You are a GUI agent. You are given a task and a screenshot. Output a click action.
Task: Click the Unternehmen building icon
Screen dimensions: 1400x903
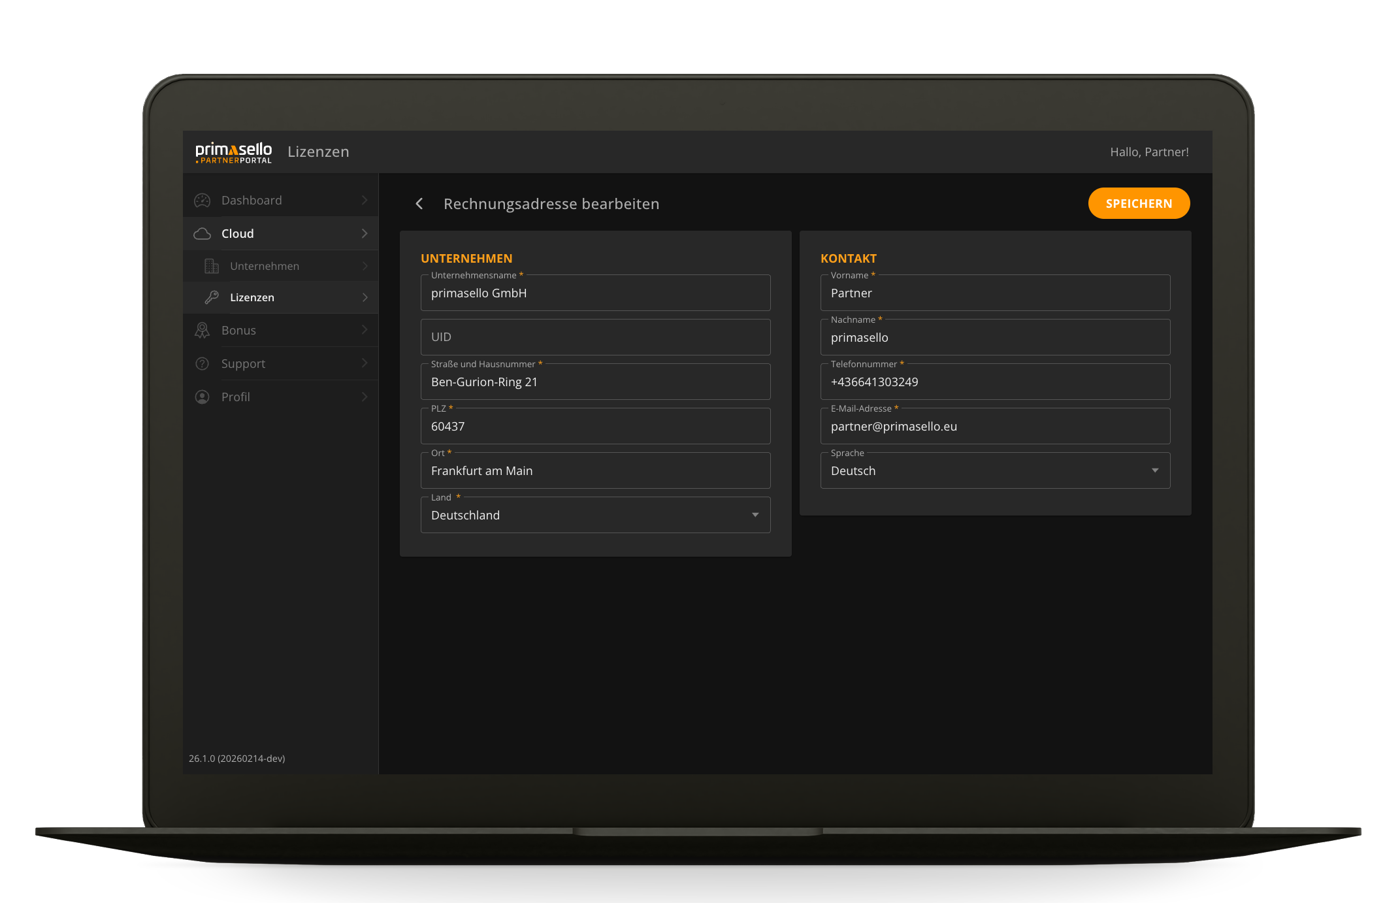click(x=211, y=266)
